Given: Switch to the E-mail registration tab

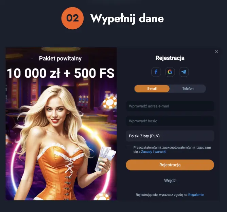Looking at the screenshot, I should click(x=152, y=89).
